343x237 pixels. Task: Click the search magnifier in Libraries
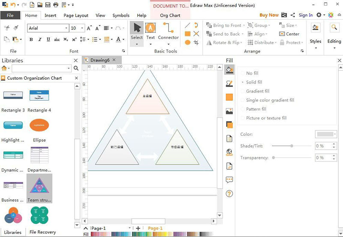point(76,68)
